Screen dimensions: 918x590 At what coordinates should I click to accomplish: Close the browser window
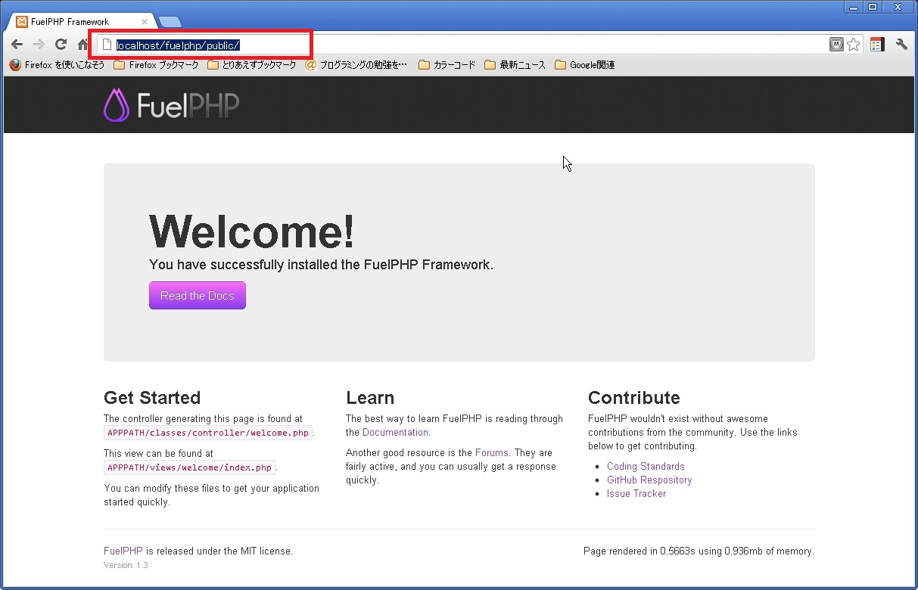point(898,7)
